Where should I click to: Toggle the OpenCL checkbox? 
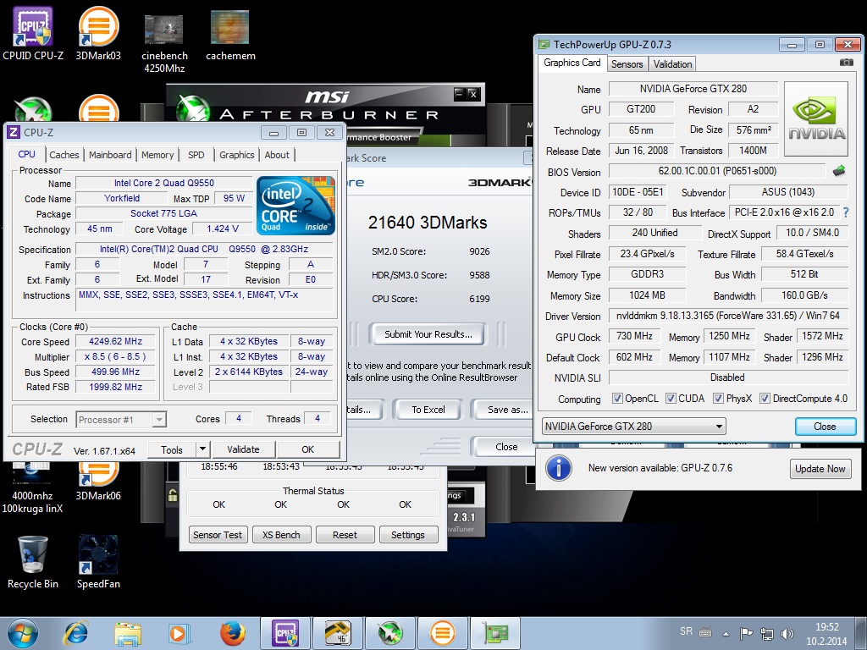617,399
